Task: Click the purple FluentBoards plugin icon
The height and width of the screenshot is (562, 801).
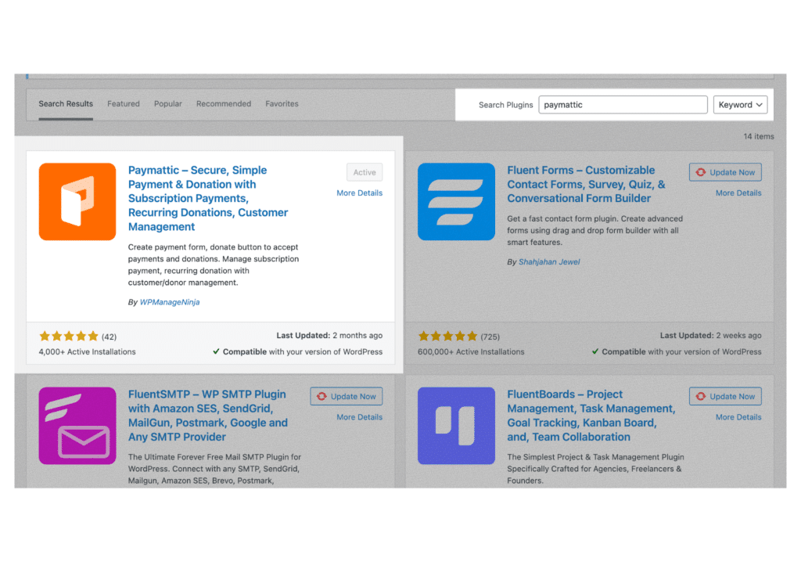Action: tap(456, 426)
